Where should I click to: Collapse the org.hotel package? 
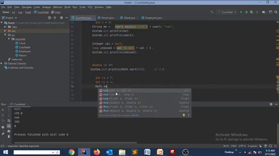click(9, 39)
